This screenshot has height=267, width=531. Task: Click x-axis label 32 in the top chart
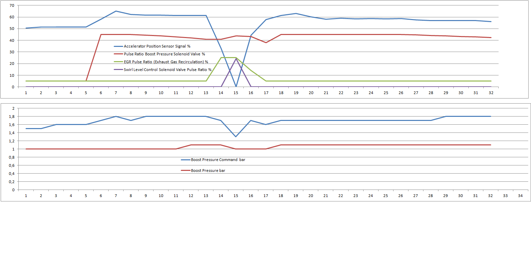(490, 93)
